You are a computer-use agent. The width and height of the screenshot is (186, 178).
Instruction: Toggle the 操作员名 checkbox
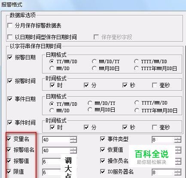click(x=103, y=161)
